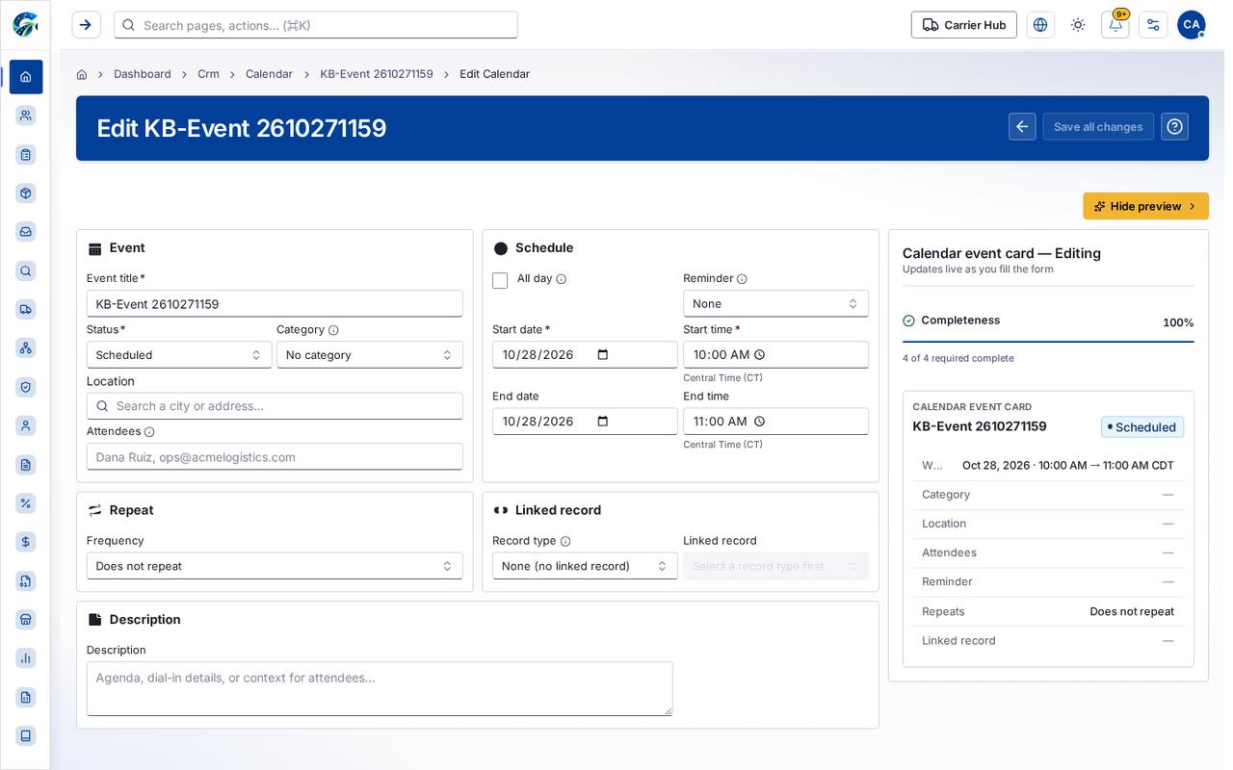Open the Status dropdown showing Scheduled
The width and height of the screenshot is (1233, 770).
tap(179, 355)
